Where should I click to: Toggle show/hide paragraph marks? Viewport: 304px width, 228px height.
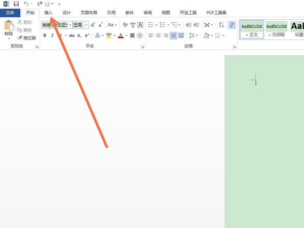tap(232, 25)
